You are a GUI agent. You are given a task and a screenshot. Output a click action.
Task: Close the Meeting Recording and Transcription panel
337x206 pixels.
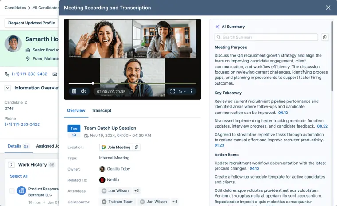point(328,8)
